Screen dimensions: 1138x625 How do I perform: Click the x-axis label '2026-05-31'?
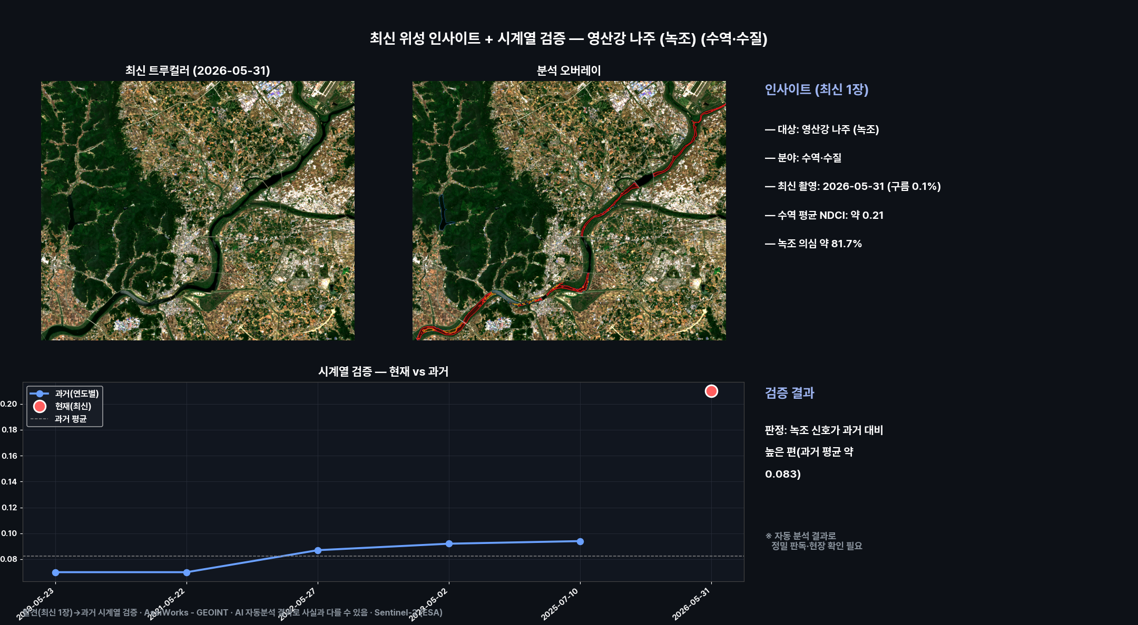pos(691,603)
